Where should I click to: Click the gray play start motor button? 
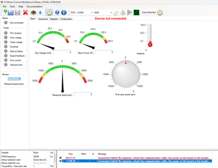click(x=130, y=12)
